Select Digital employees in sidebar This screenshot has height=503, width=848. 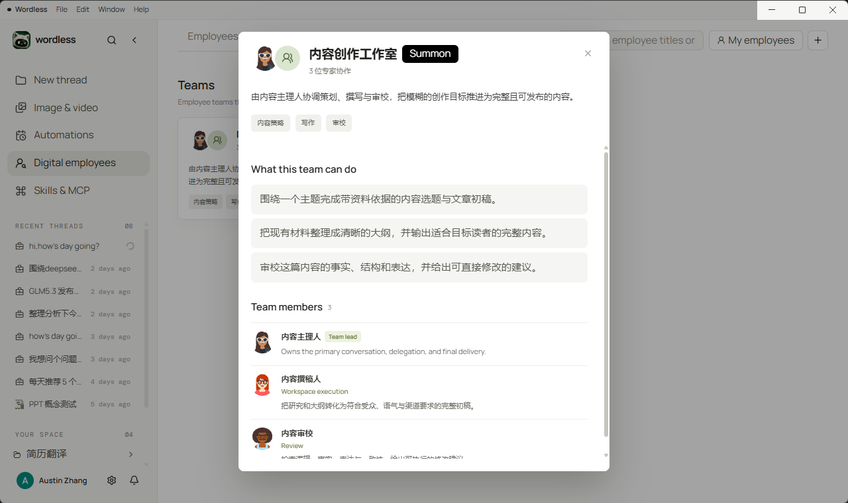click(x=78, y=163)
